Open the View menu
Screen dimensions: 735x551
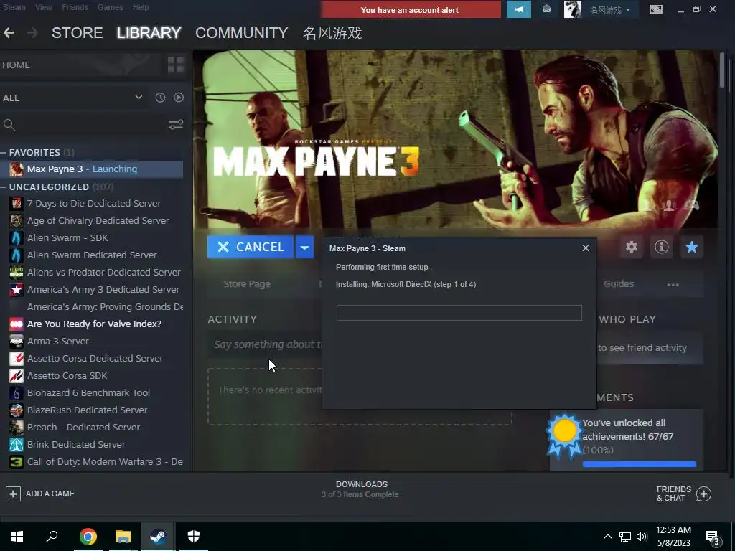44,7
